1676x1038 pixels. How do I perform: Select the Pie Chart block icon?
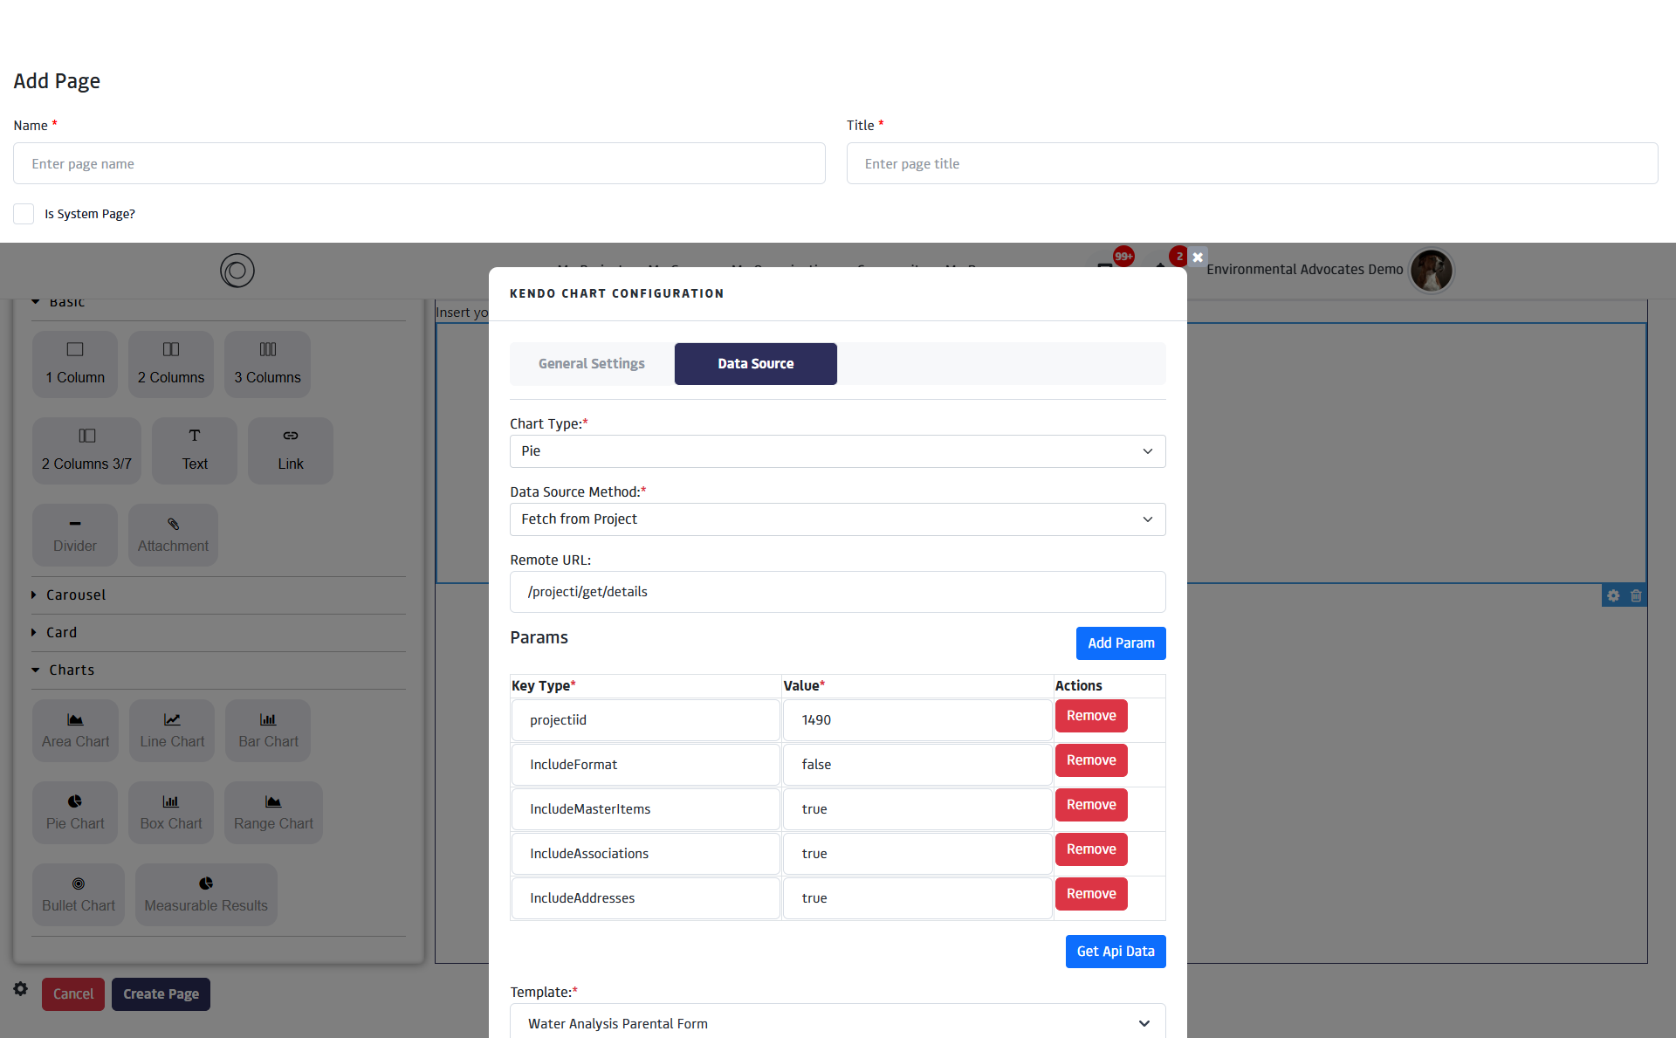(75, 801)
